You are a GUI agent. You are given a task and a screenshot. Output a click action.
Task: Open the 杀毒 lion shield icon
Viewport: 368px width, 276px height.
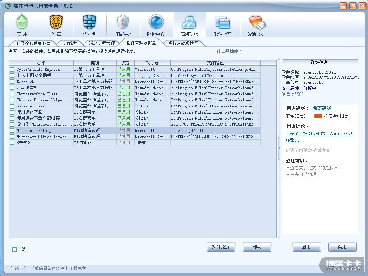pyautogui.click(x=56, y=25)
